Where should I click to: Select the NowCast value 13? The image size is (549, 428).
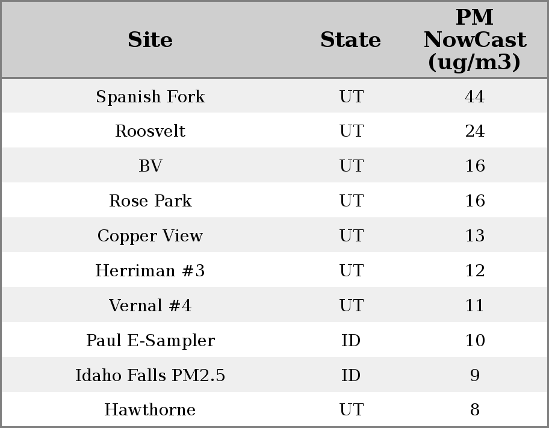(x=474, y=235)
